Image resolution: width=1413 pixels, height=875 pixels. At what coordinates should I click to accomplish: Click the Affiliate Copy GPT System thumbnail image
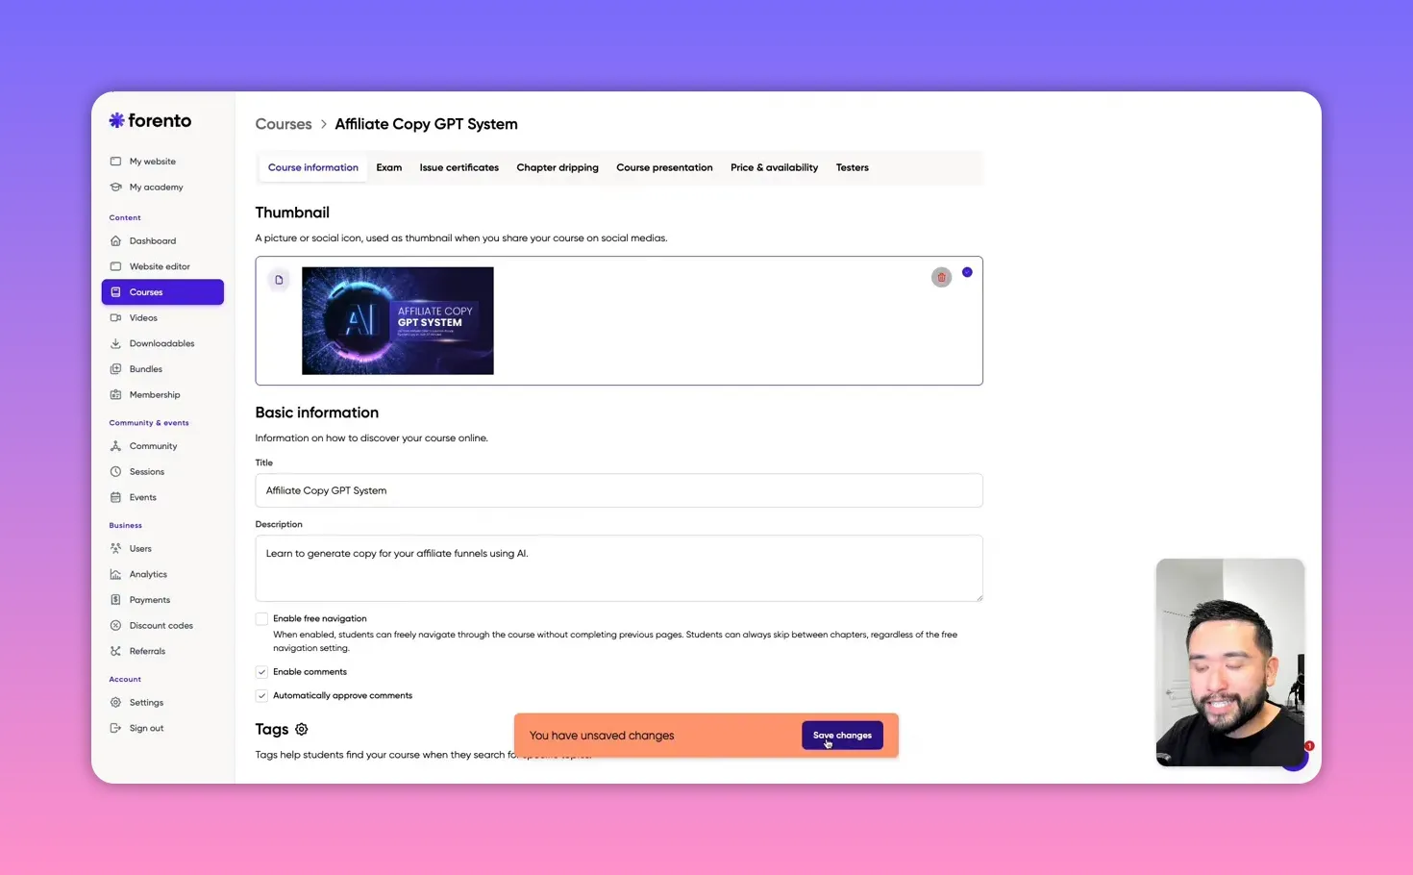398,320
